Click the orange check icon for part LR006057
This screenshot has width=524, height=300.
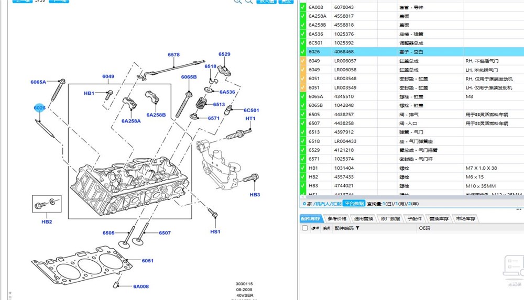tap(303, 61)
